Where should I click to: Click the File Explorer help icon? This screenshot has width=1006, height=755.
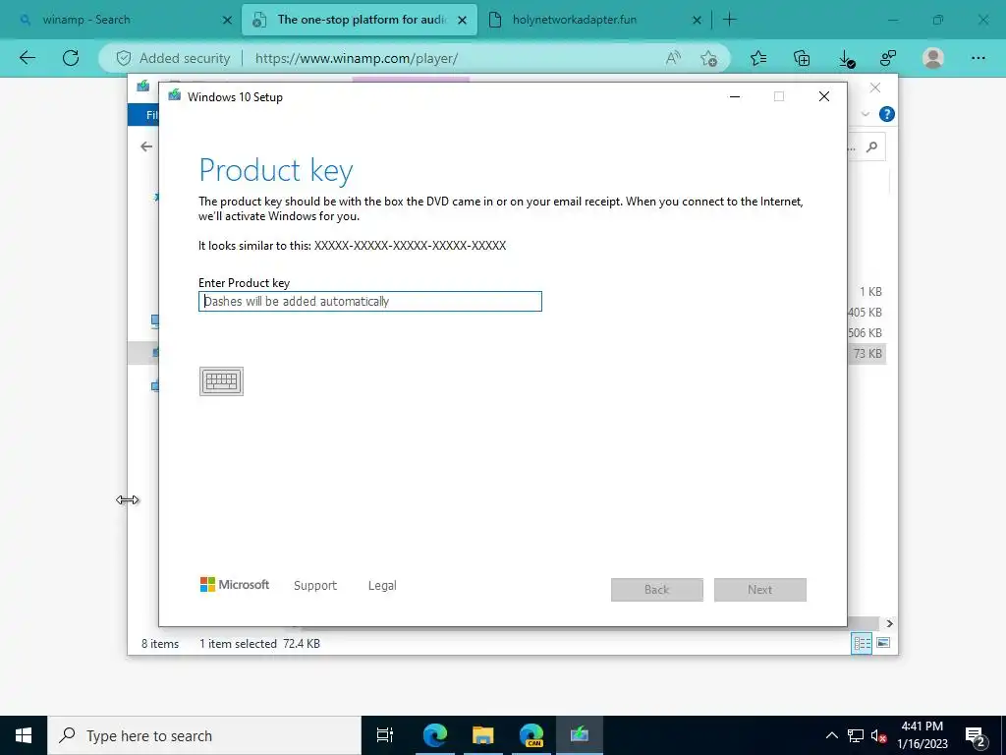[887, 114]
